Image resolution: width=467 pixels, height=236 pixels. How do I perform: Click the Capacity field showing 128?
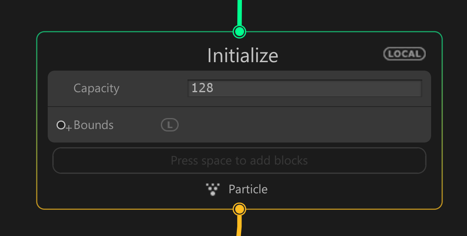305,88
